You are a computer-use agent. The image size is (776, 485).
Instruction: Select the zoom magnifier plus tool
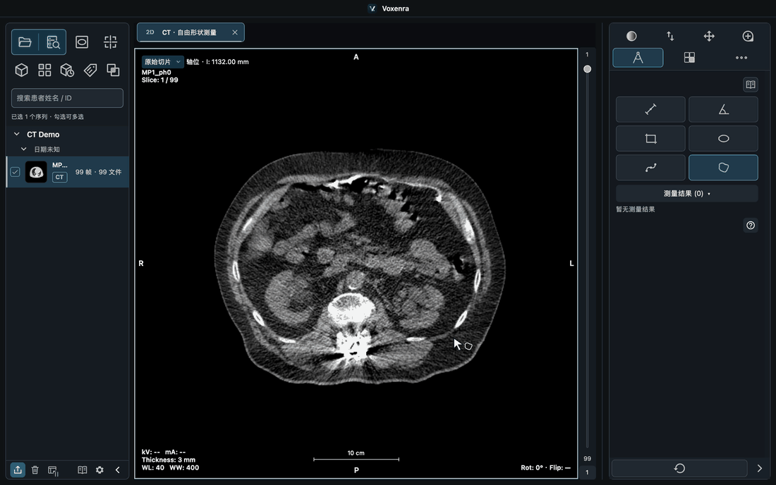[x=748, y=36]
